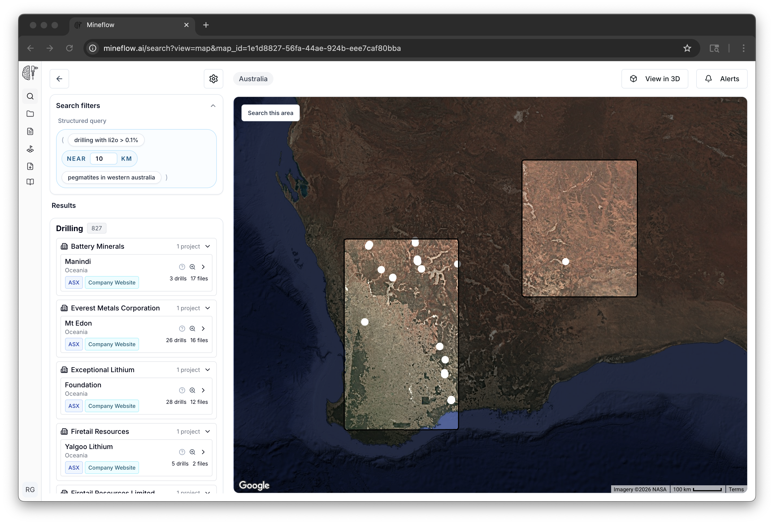774x524 pixels.
Task: Reload the page in browser
Action: pyautogui.click(x=69, y=48)
